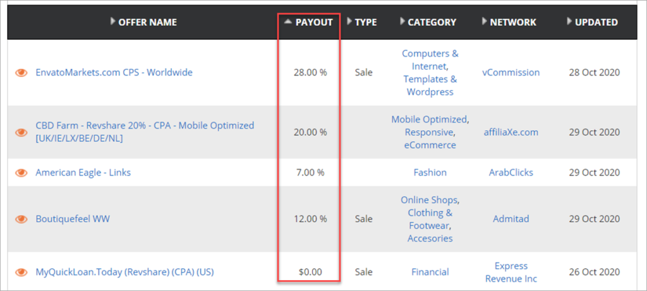Open the ArabClicks network link
Image resolution: width=647 pixels, height=291 pixels.
click(511, 172)
